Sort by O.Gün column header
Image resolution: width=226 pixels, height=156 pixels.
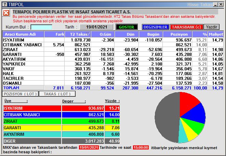tap(103, 34)
